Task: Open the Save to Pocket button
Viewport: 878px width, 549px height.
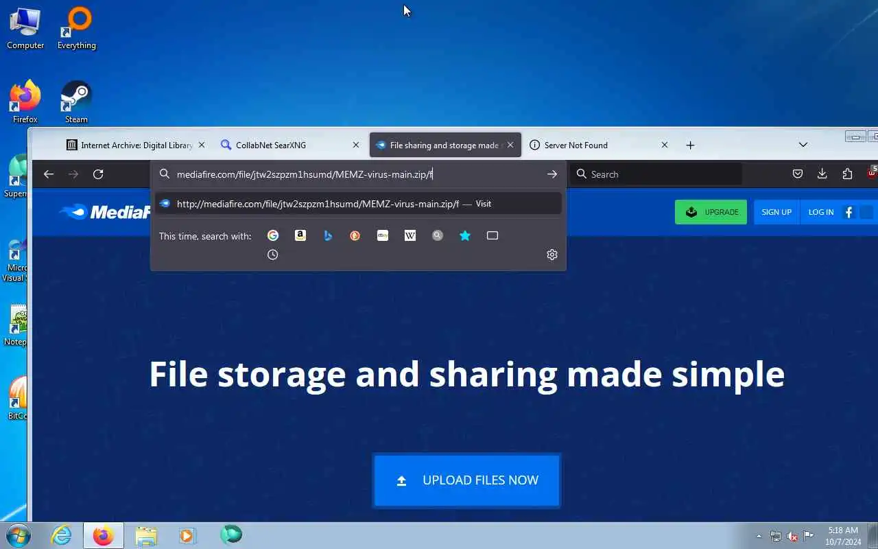Action: click(x=798, y=174)
